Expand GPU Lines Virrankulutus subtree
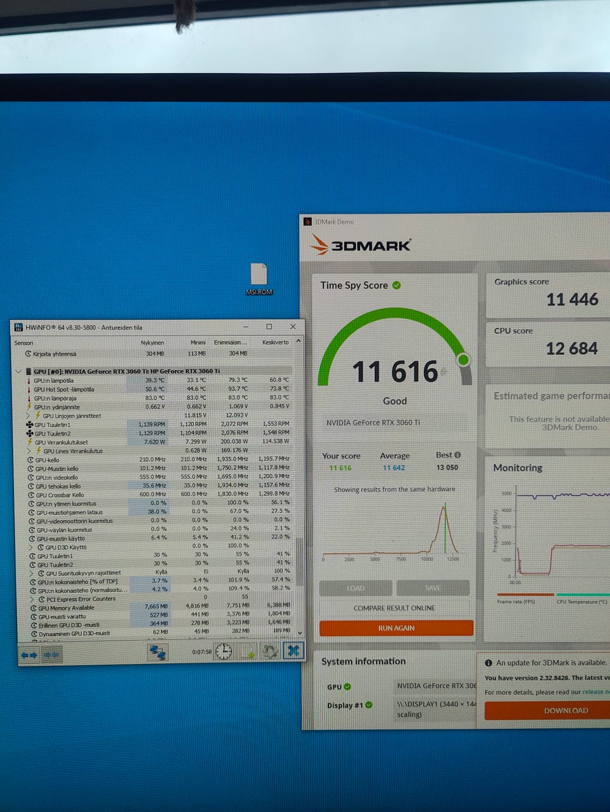The image size is (610, 812). point(29,451)
